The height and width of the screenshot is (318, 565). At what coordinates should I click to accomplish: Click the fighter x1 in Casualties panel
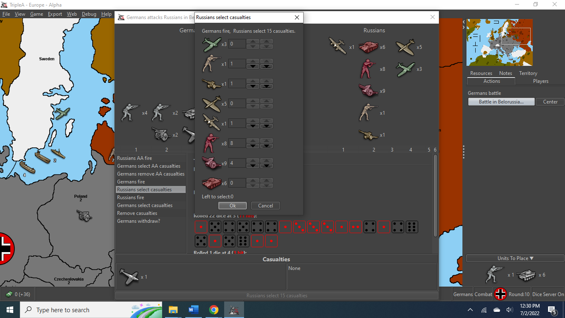pyautogui.click(x=129, y=277)
